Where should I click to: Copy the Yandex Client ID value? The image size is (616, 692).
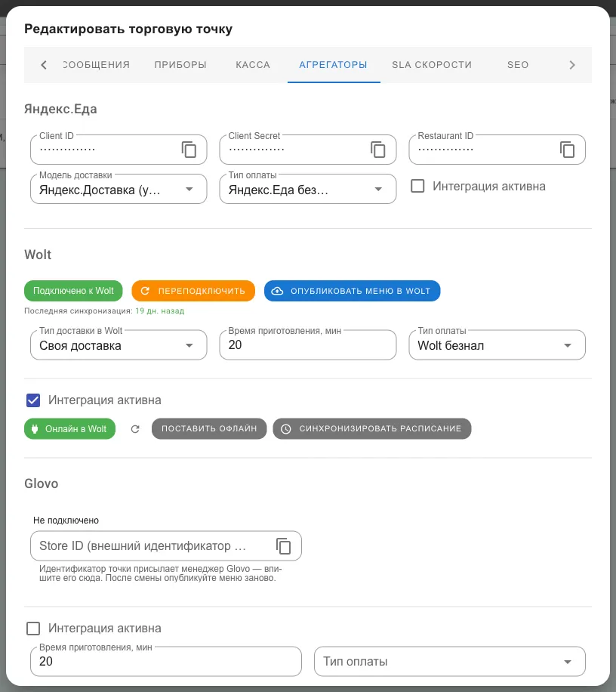tap(189, 150)
